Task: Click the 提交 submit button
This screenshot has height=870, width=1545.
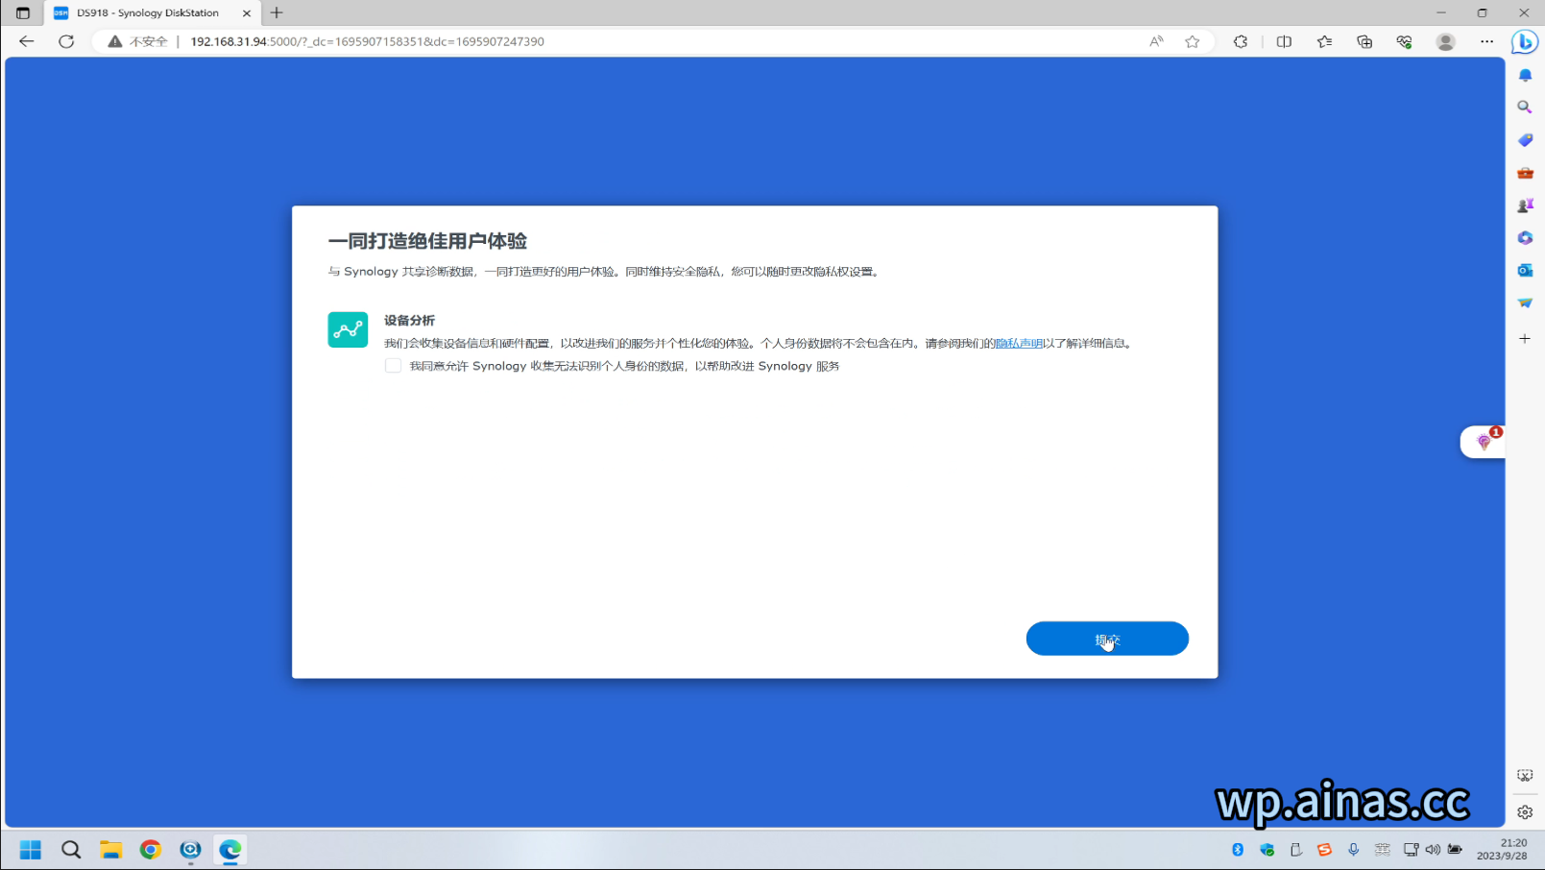Action: 1106,638
